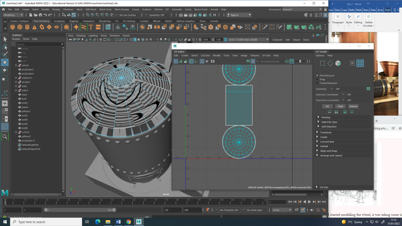Viewport: 402px width, 226px height.
Task: Click the Save scene icon
Action: pos(40,15)
